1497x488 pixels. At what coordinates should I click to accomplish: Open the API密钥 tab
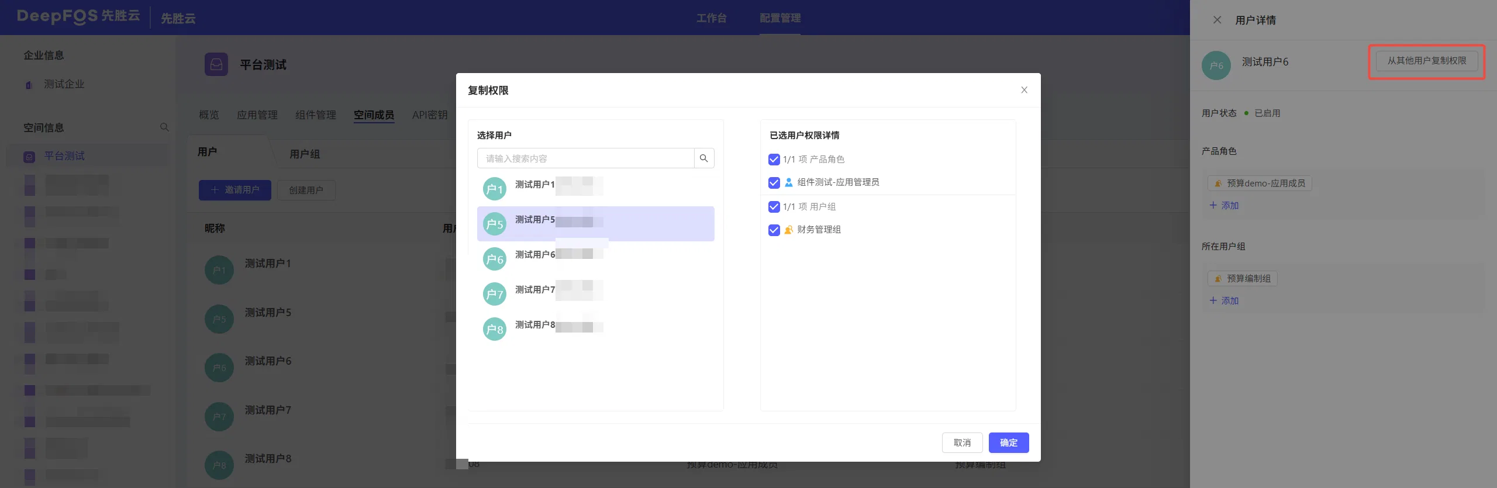coord(430,115)
